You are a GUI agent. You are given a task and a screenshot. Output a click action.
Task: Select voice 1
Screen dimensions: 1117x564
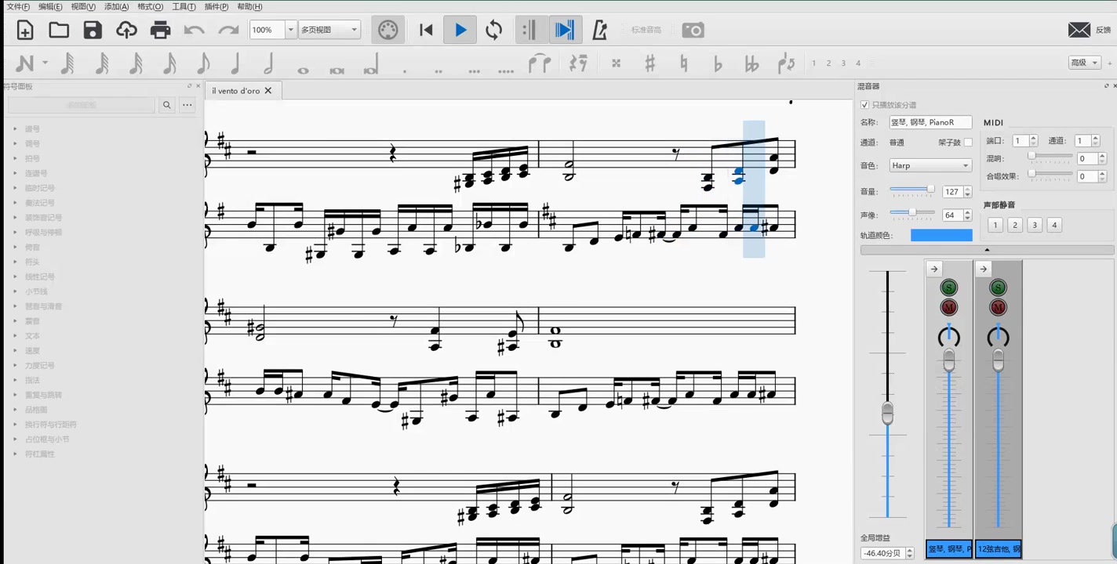click(x=813, y=63)
